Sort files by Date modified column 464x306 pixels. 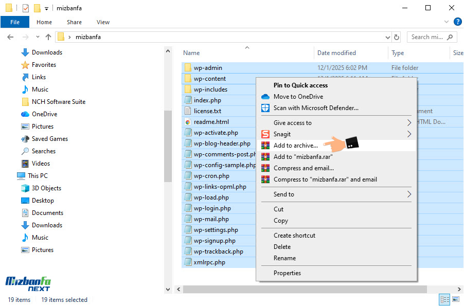pos(336,53)
